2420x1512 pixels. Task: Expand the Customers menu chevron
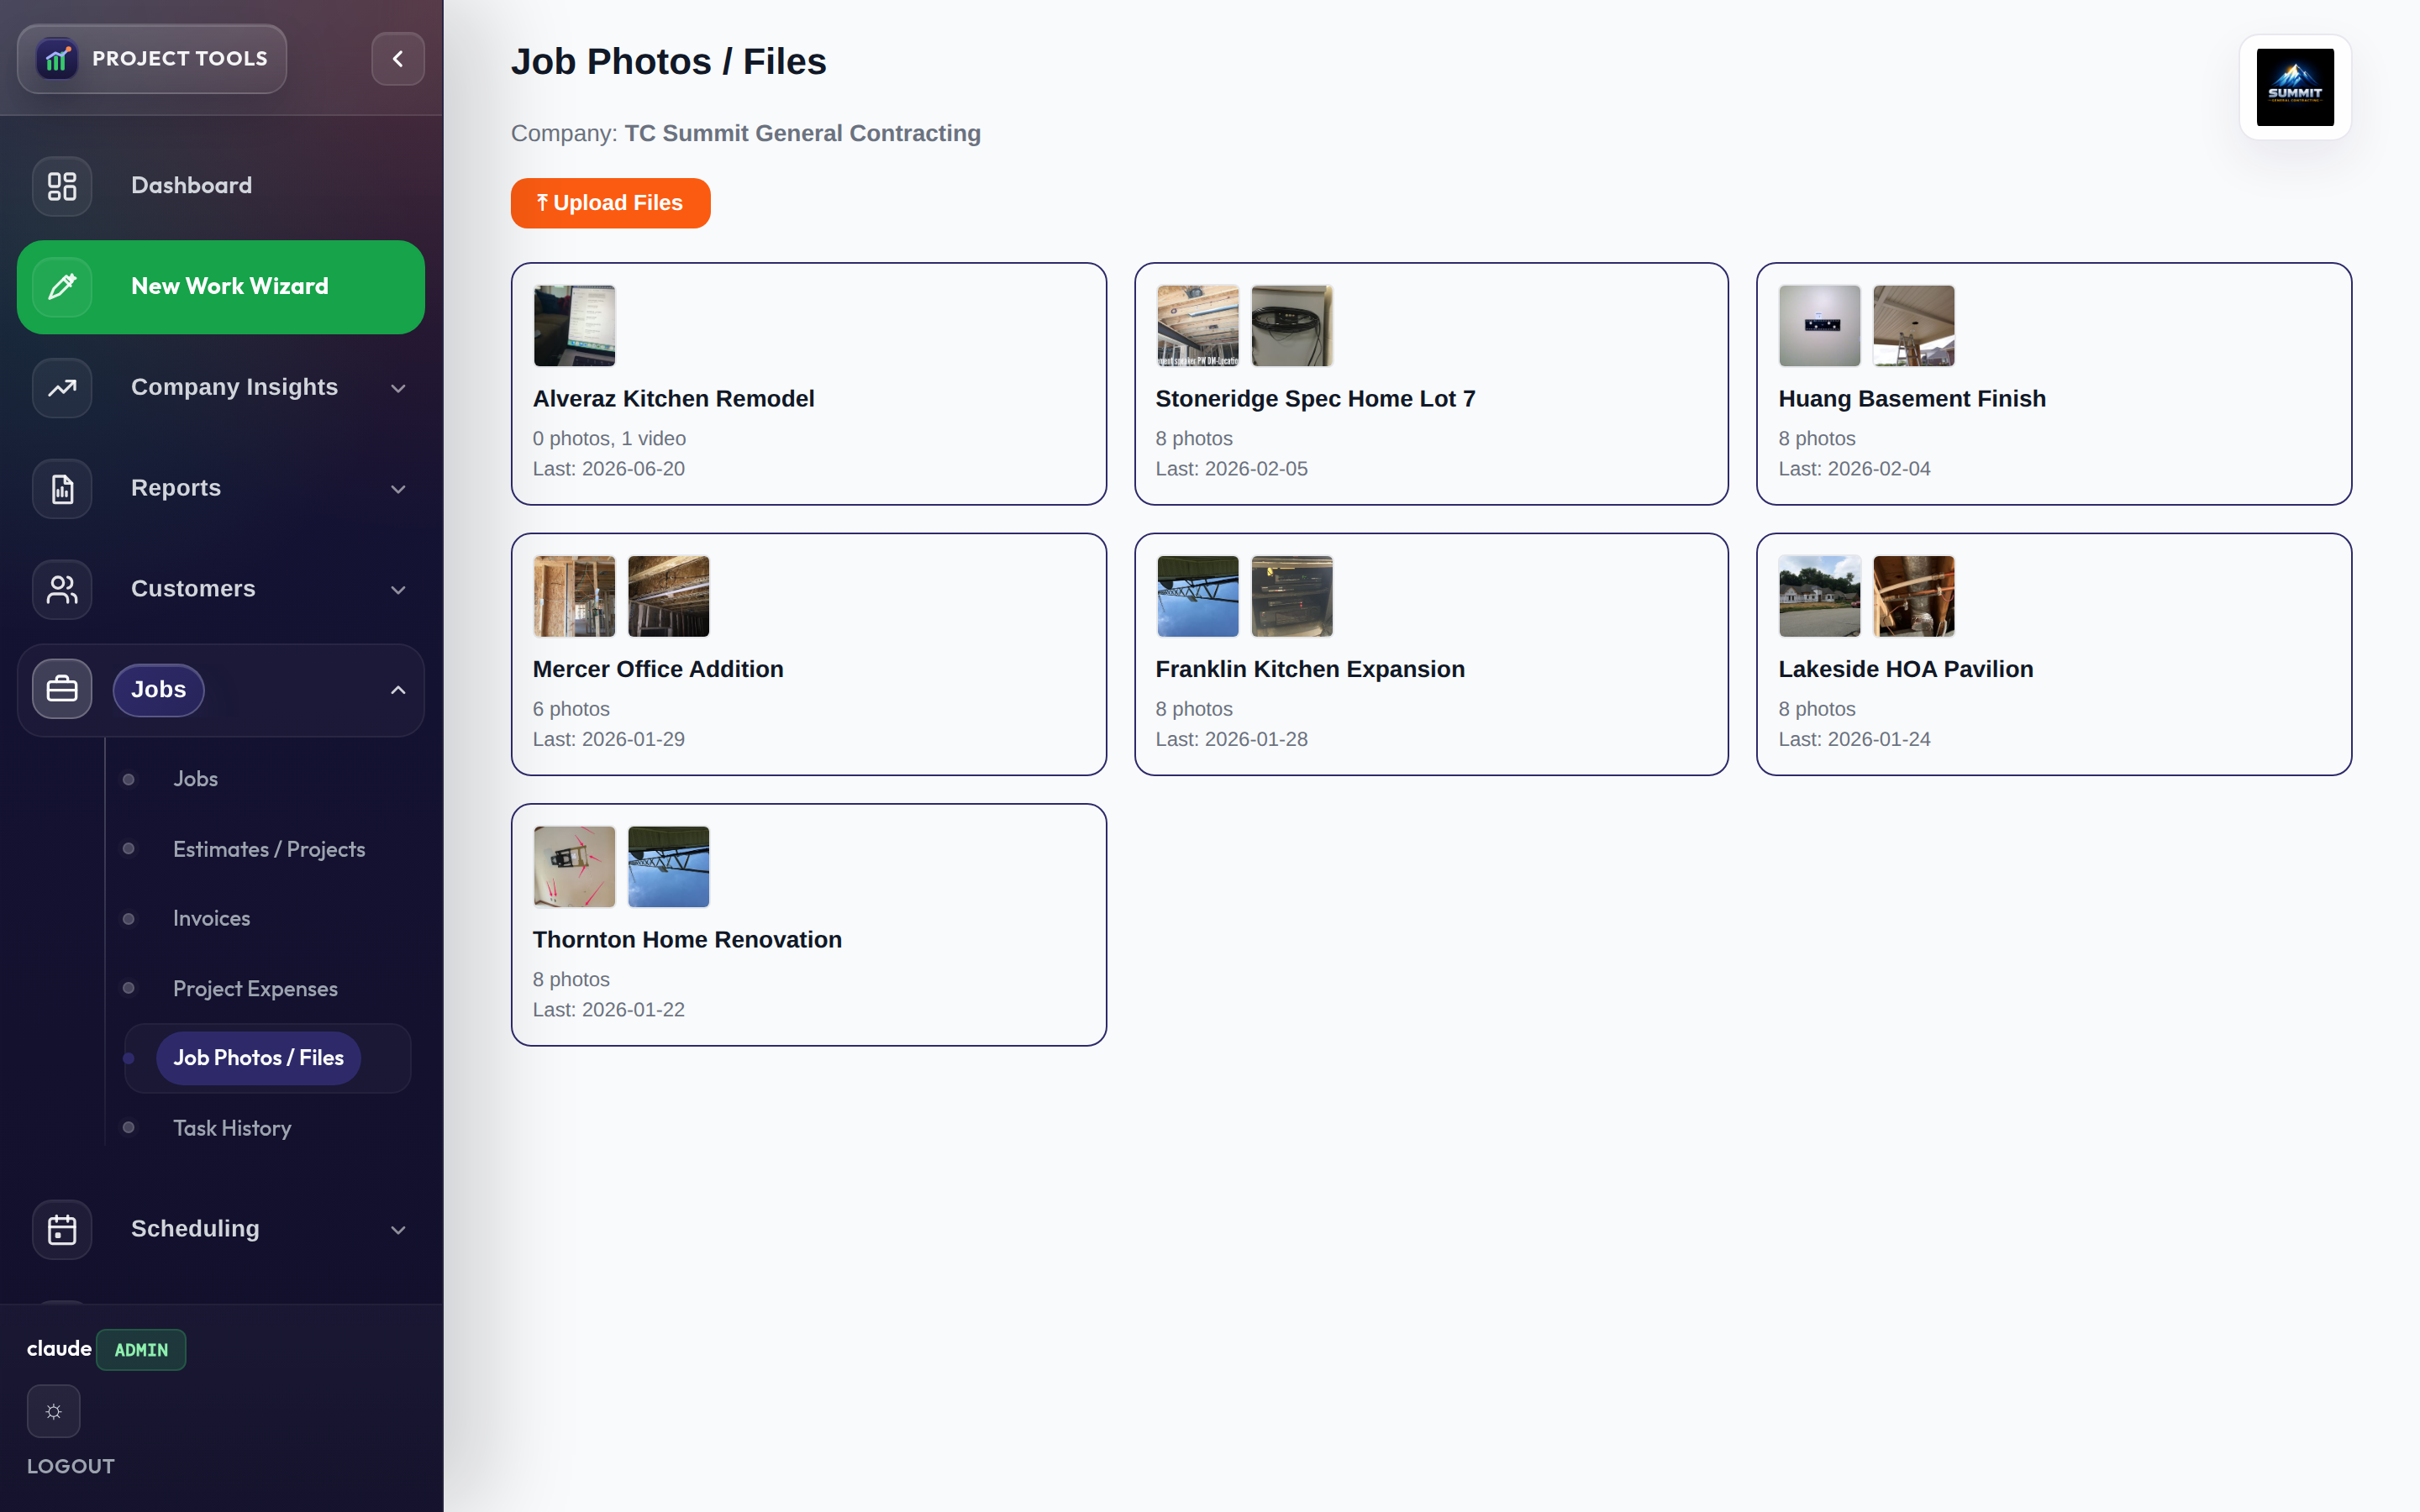click(x=398, y=590)
